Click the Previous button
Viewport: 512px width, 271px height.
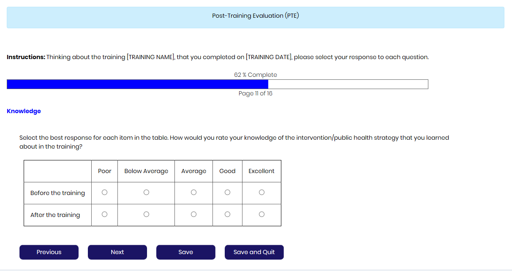[x=49, y=252]
